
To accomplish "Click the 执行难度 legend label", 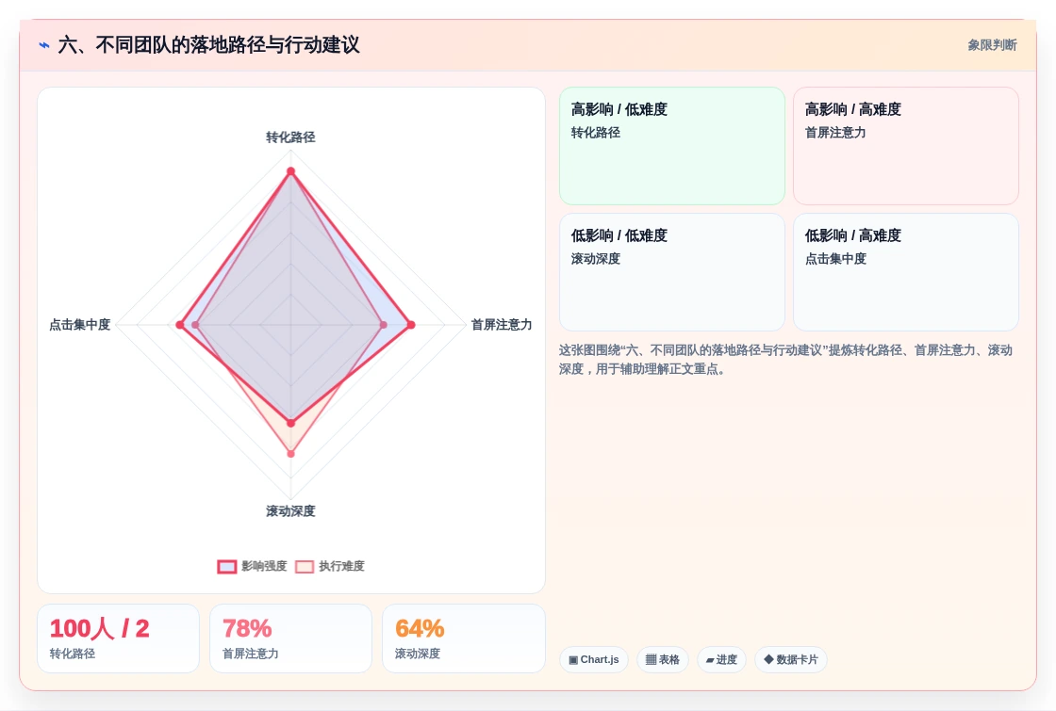I will tap(341, 566).
